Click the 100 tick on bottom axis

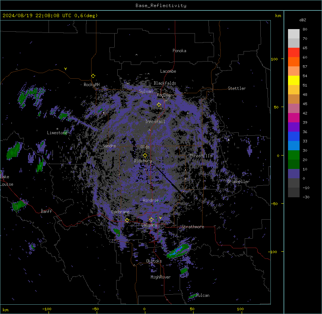(240, 309)
